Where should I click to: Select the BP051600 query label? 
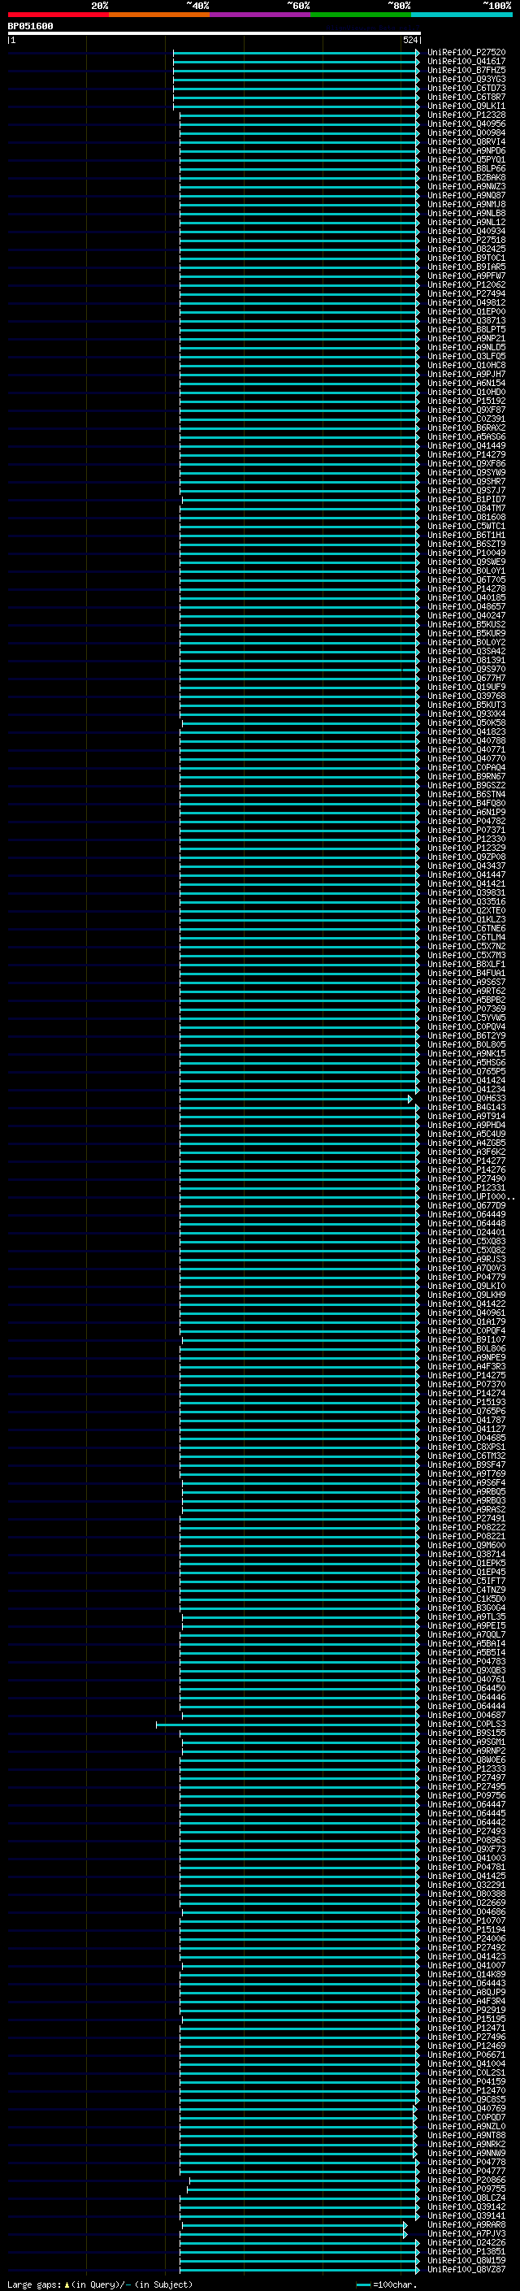30,26
